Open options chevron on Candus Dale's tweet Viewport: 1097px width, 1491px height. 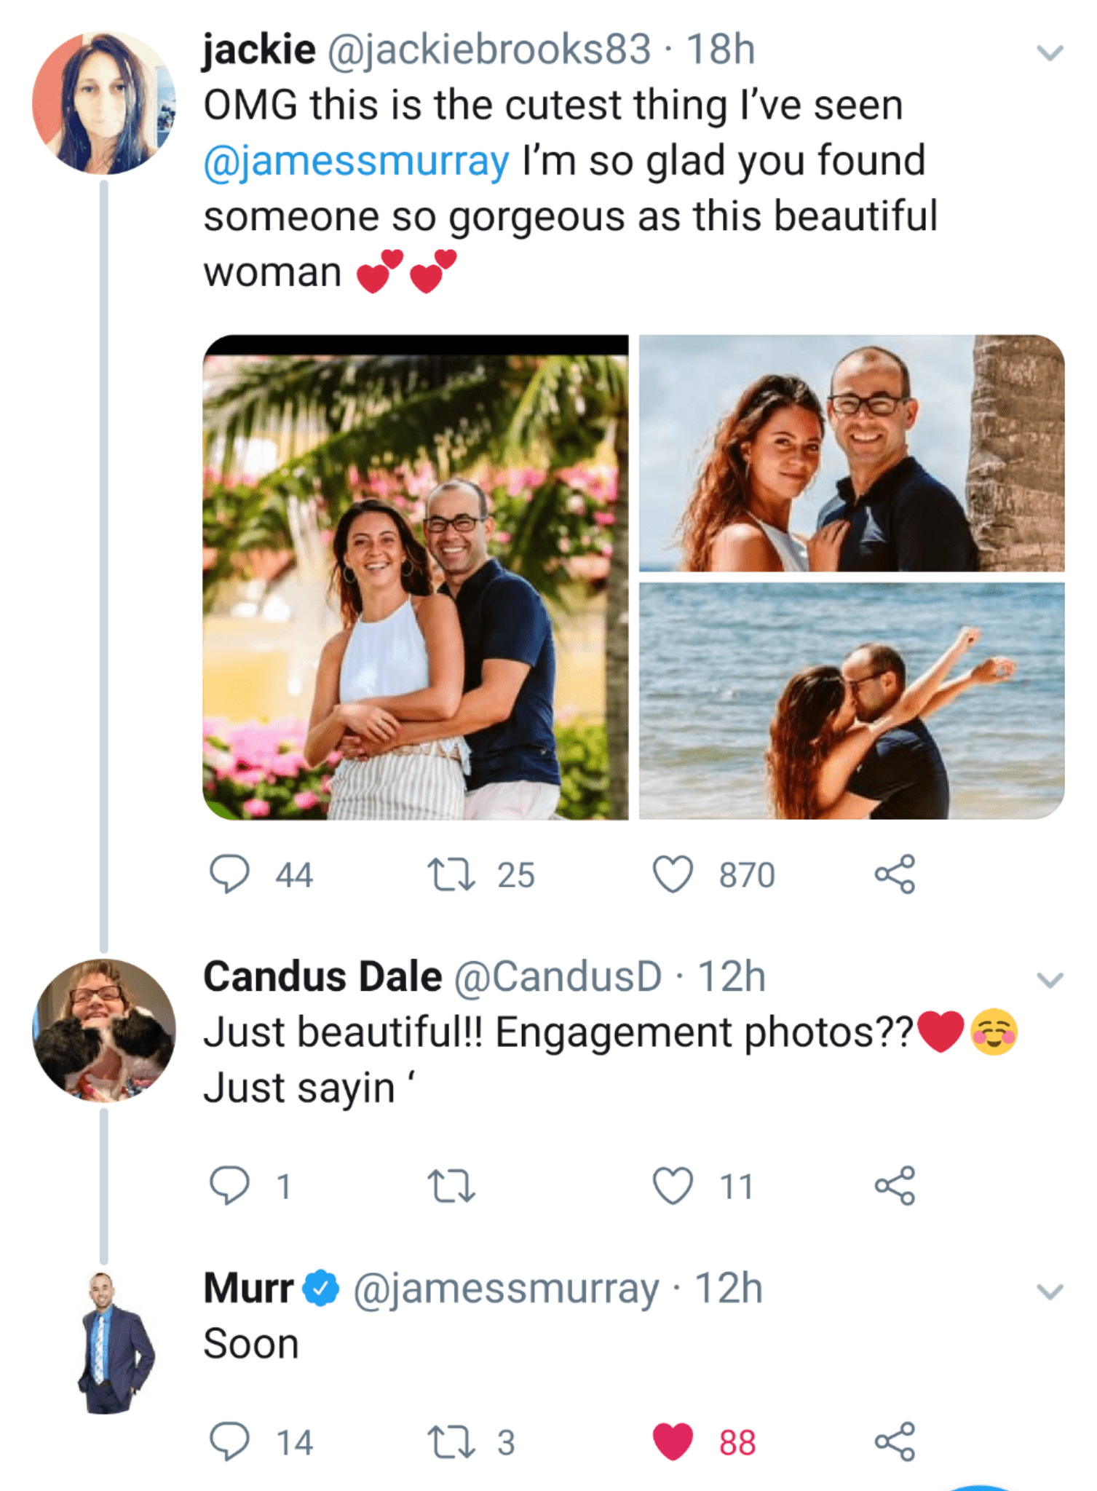pyautogui.click(x=1049, y=980)
